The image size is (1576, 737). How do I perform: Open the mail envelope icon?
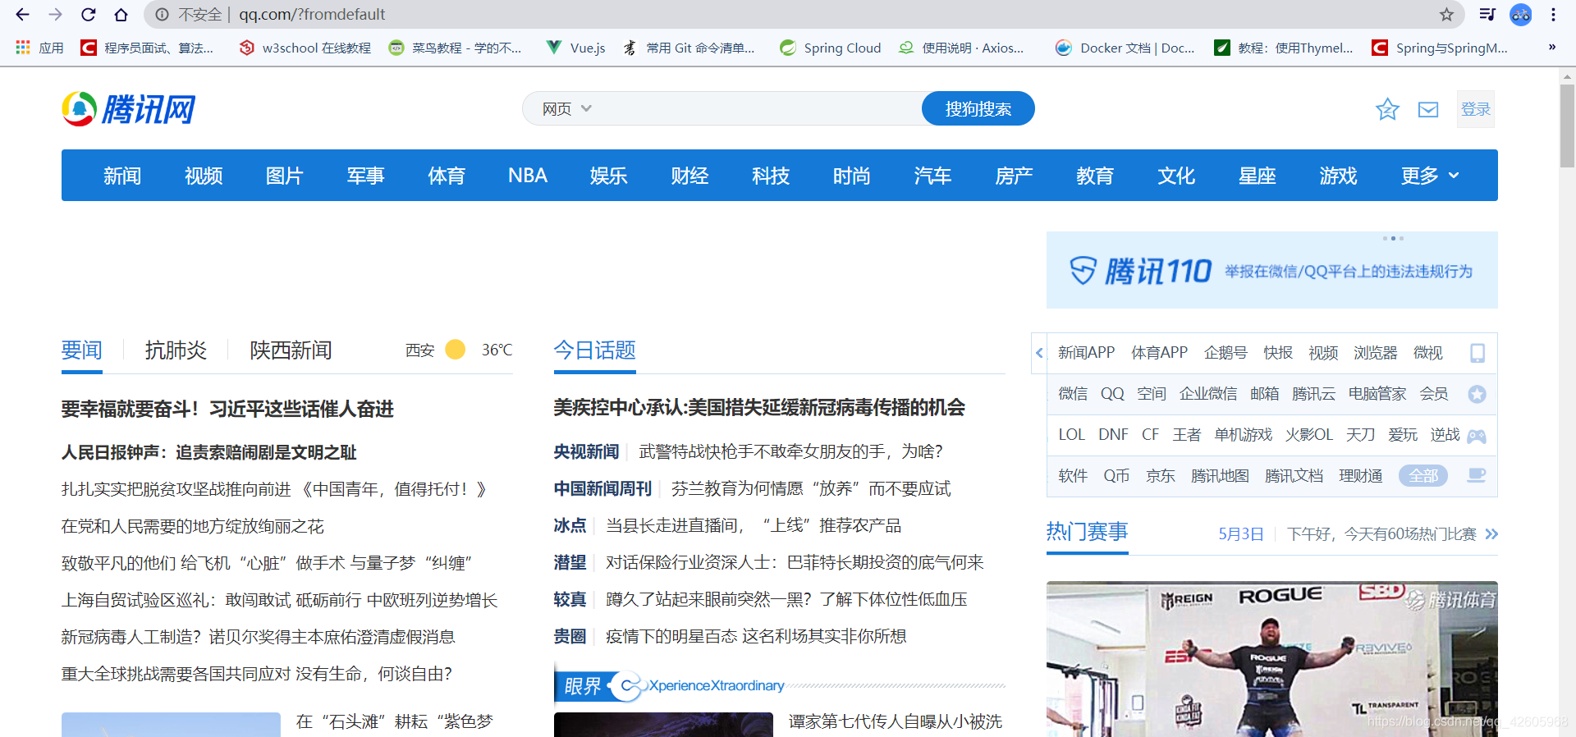[1428, 109]
